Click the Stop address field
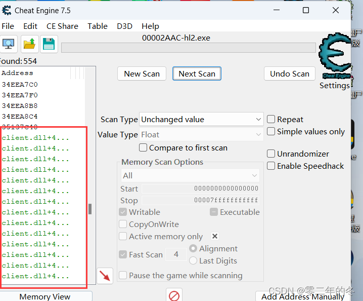Screen dimensions: 363x301 [x=201, y=200]
